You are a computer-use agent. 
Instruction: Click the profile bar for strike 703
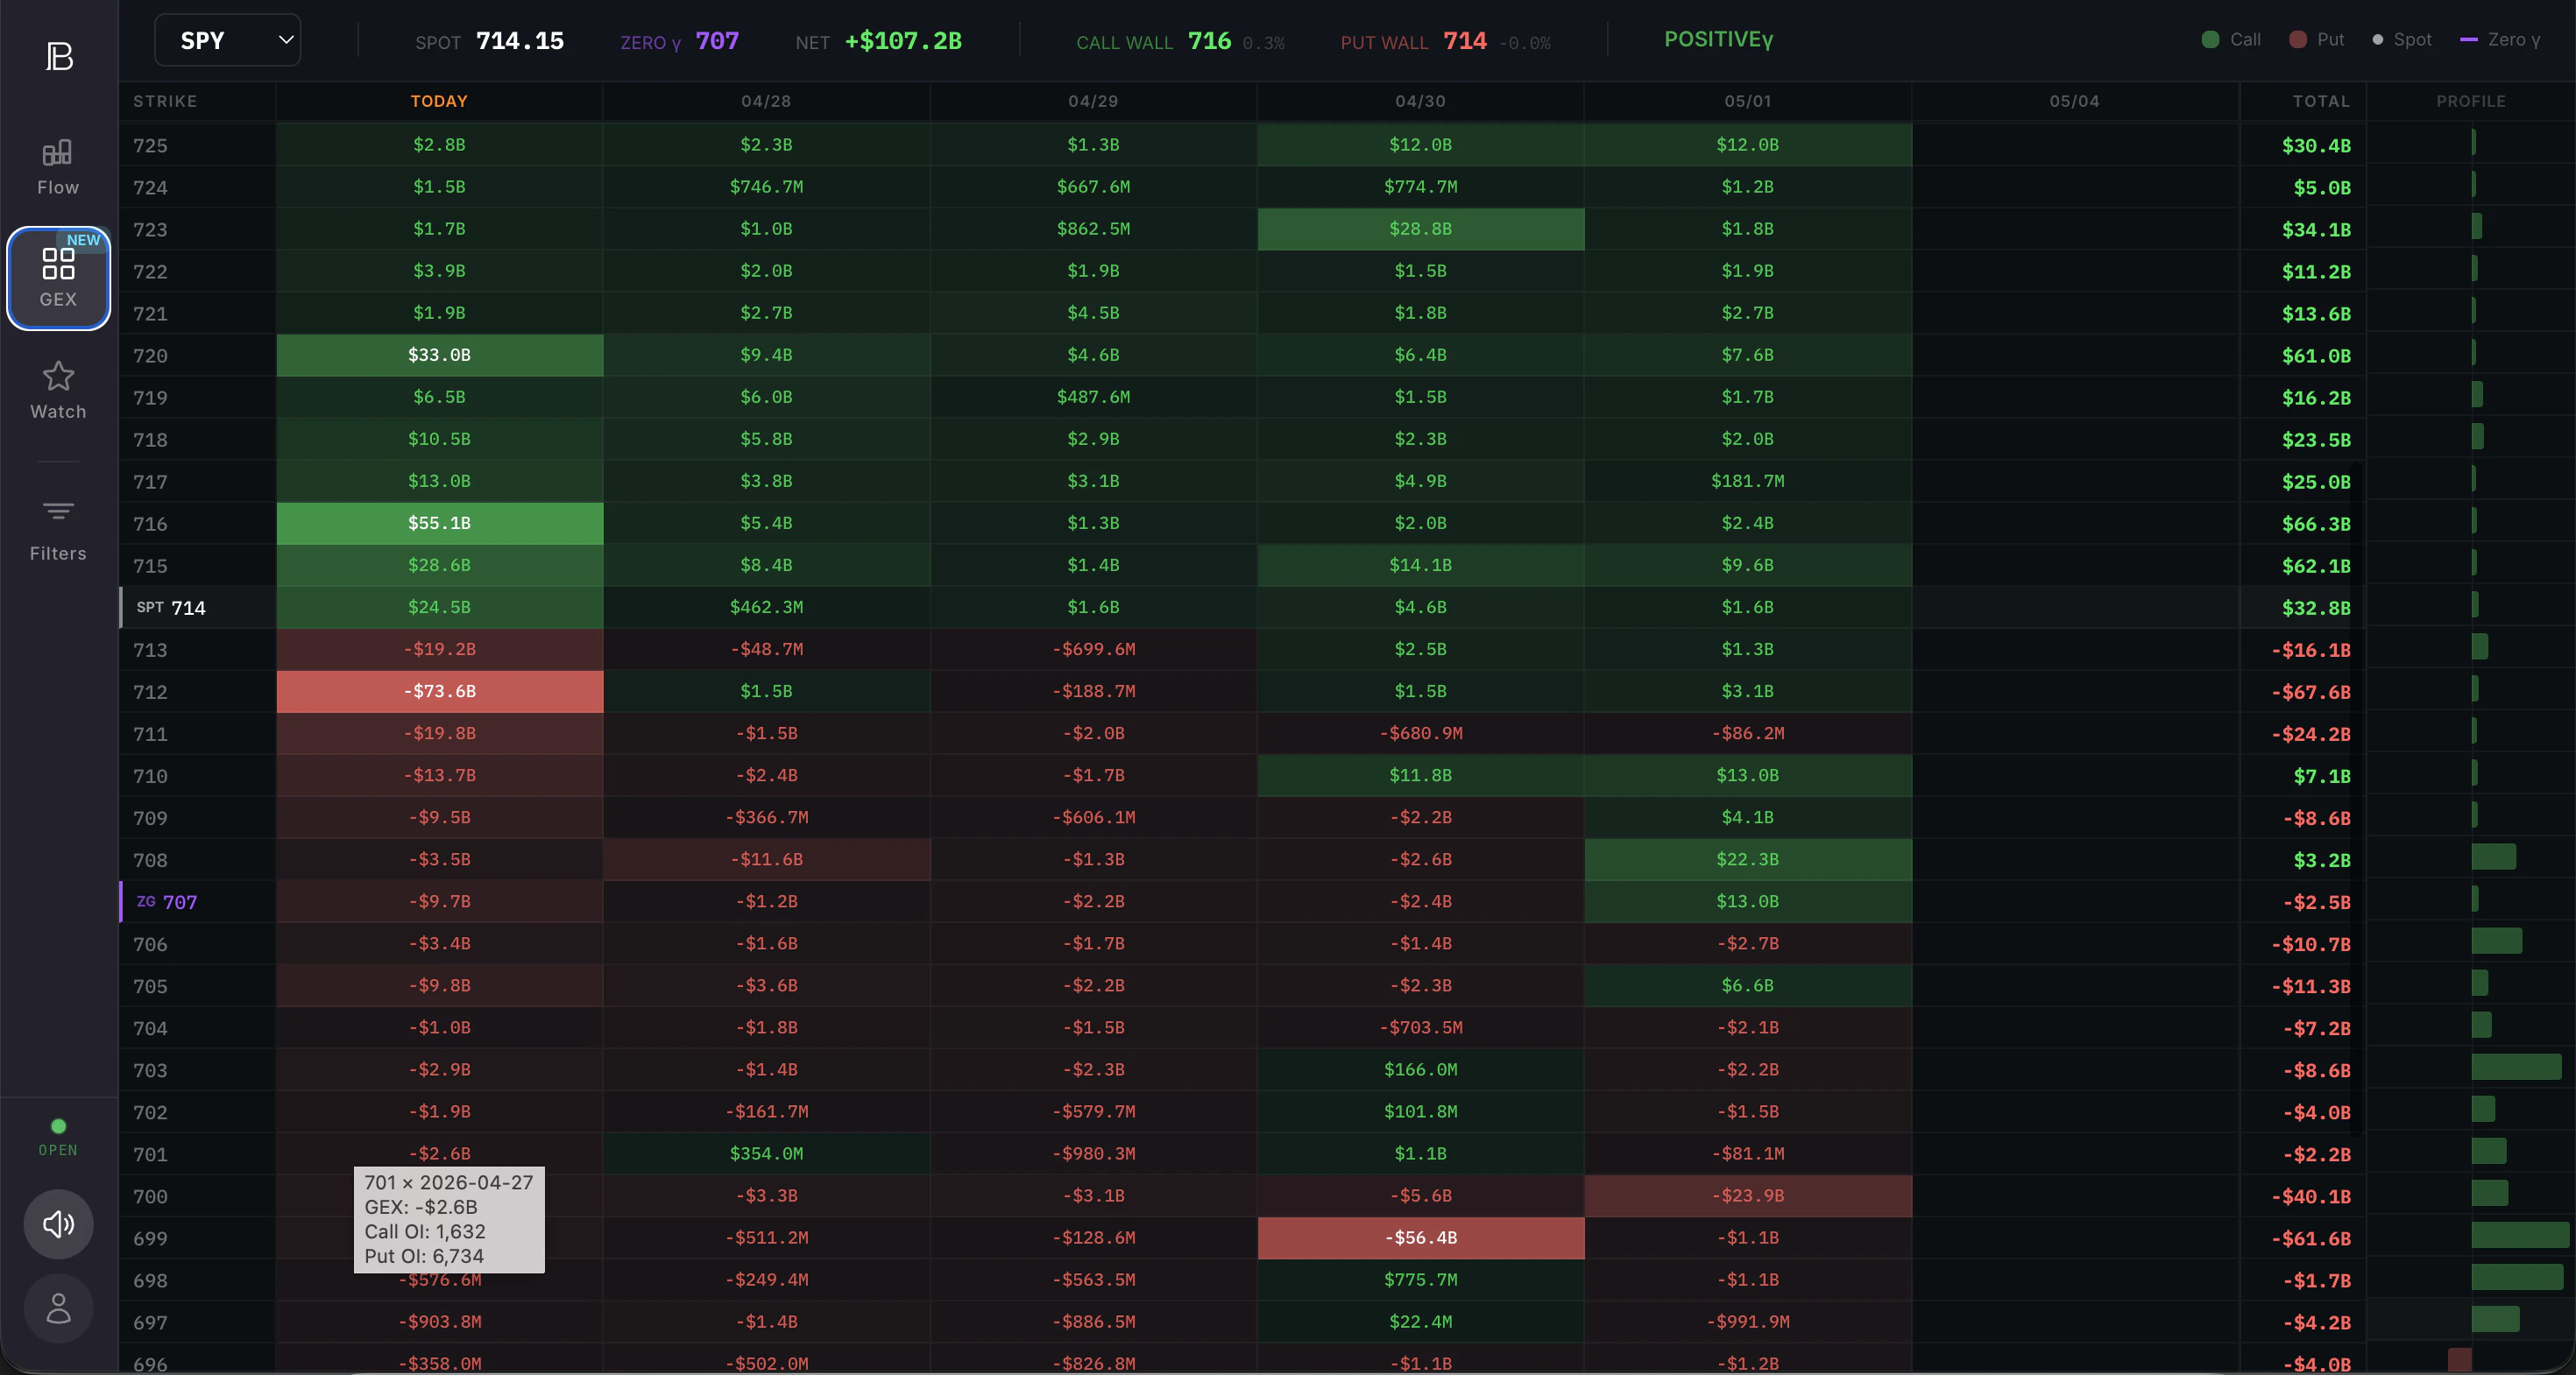tap(2516, 1066)
